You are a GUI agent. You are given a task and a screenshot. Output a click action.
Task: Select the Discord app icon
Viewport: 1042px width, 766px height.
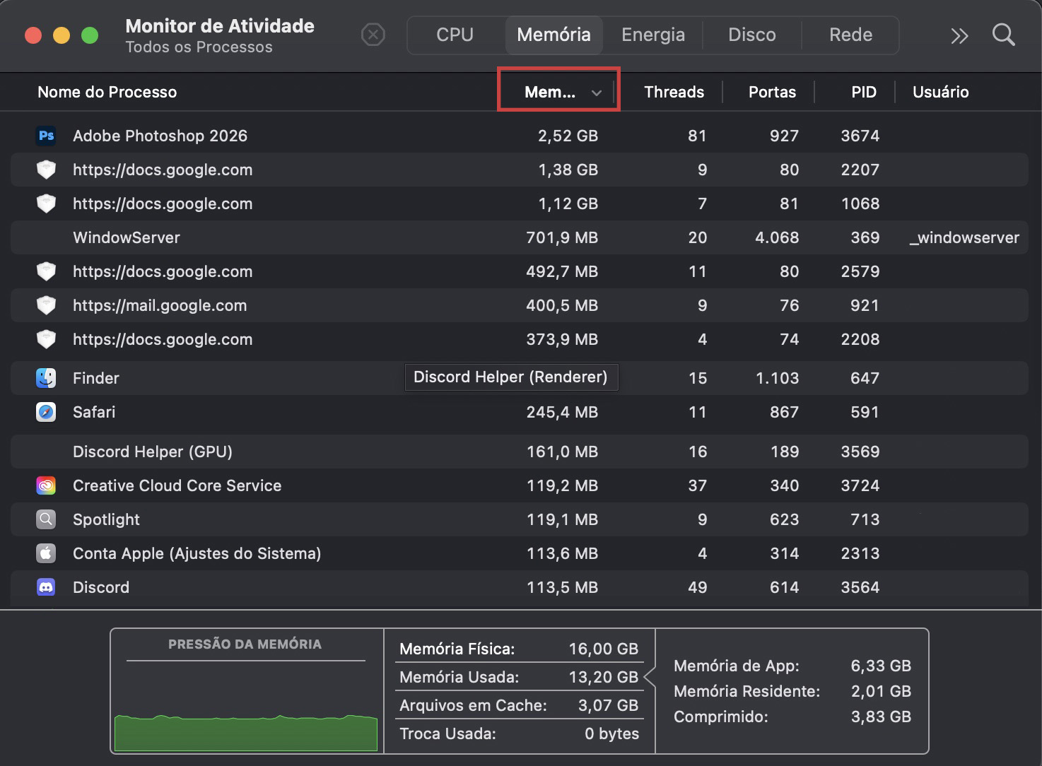46,587
